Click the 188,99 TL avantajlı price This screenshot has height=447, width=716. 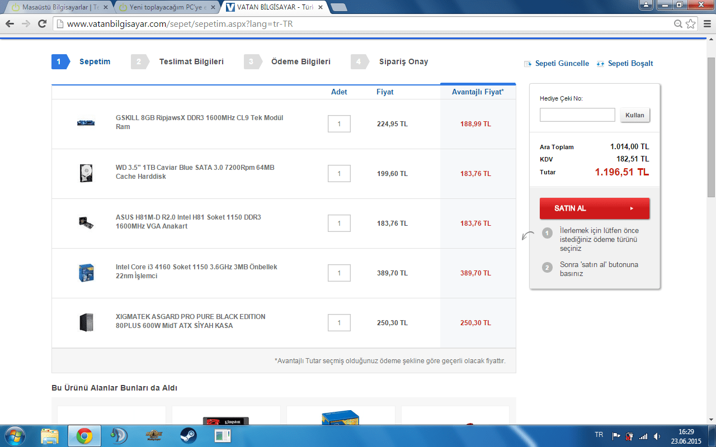point(475,124)
